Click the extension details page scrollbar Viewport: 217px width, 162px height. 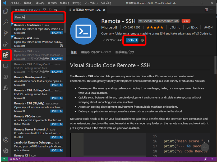coord(215,65)
